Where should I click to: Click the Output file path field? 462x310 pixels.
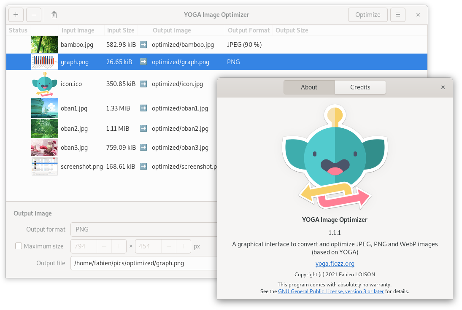click(143, 263)
